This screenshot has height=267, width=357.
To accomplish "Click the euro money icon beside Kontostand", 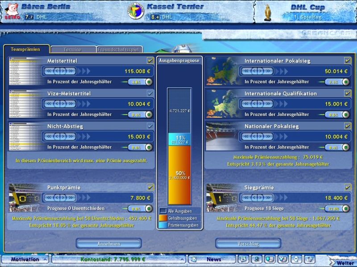I will tap(144, 259).
